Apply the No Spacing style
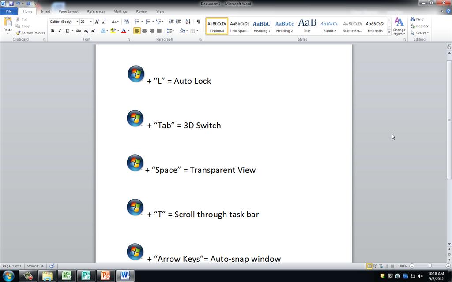The height and width of the screenshot is (282, 452). pos(239,26)
